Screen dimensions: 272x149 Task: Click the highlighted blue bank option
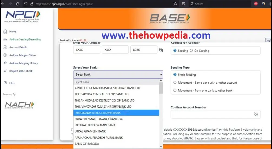tap(116, 113)
